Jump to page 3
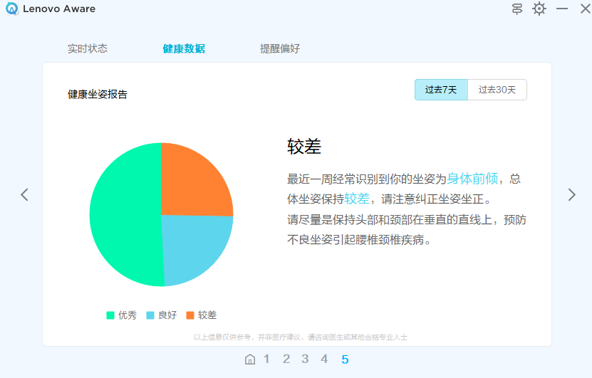Screen dimensions: 592x378 (305, 359)
